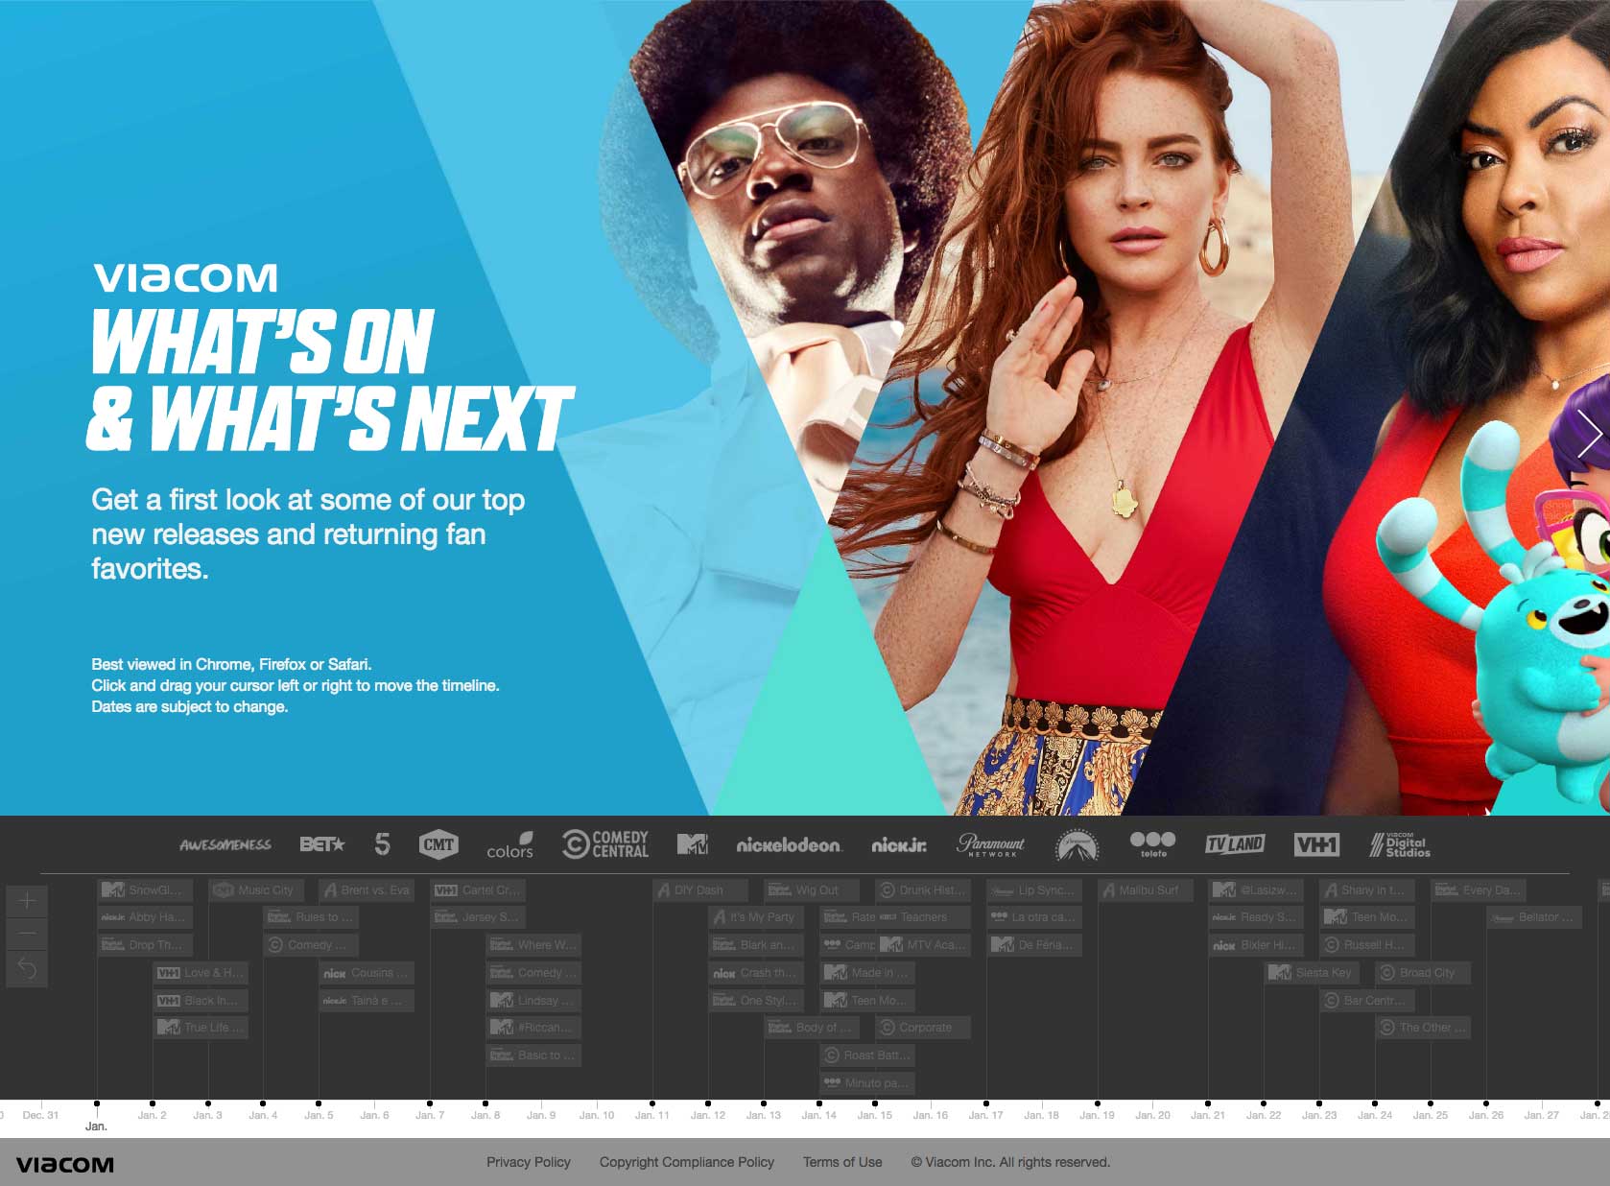Viewport: 1610px width, 1186px height.
Task: Open the Siesta Key timeline entry
Action: 1312,973
